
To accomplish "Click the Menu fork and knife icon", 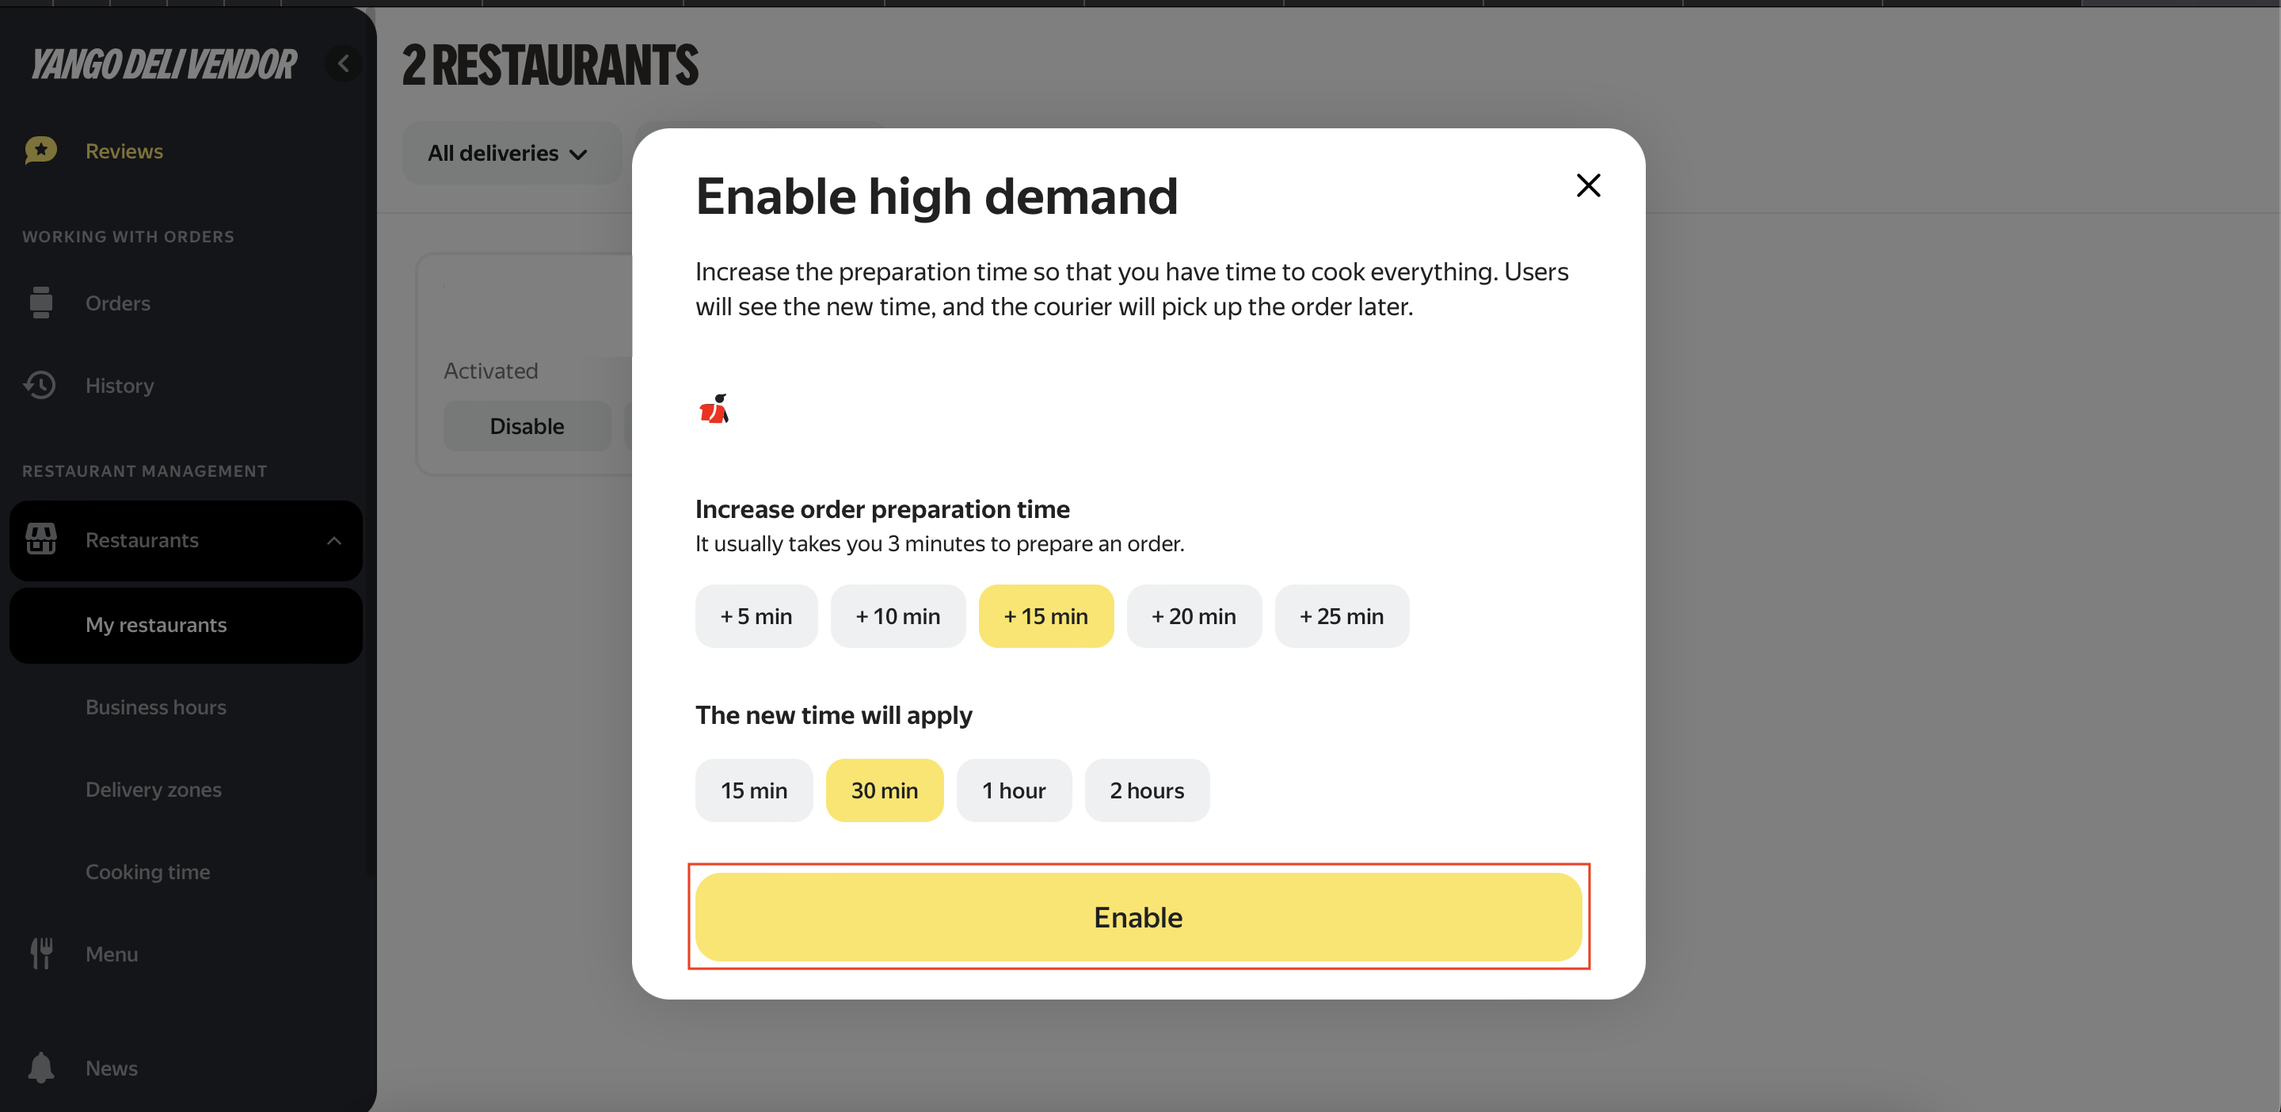I will (40, 954).
